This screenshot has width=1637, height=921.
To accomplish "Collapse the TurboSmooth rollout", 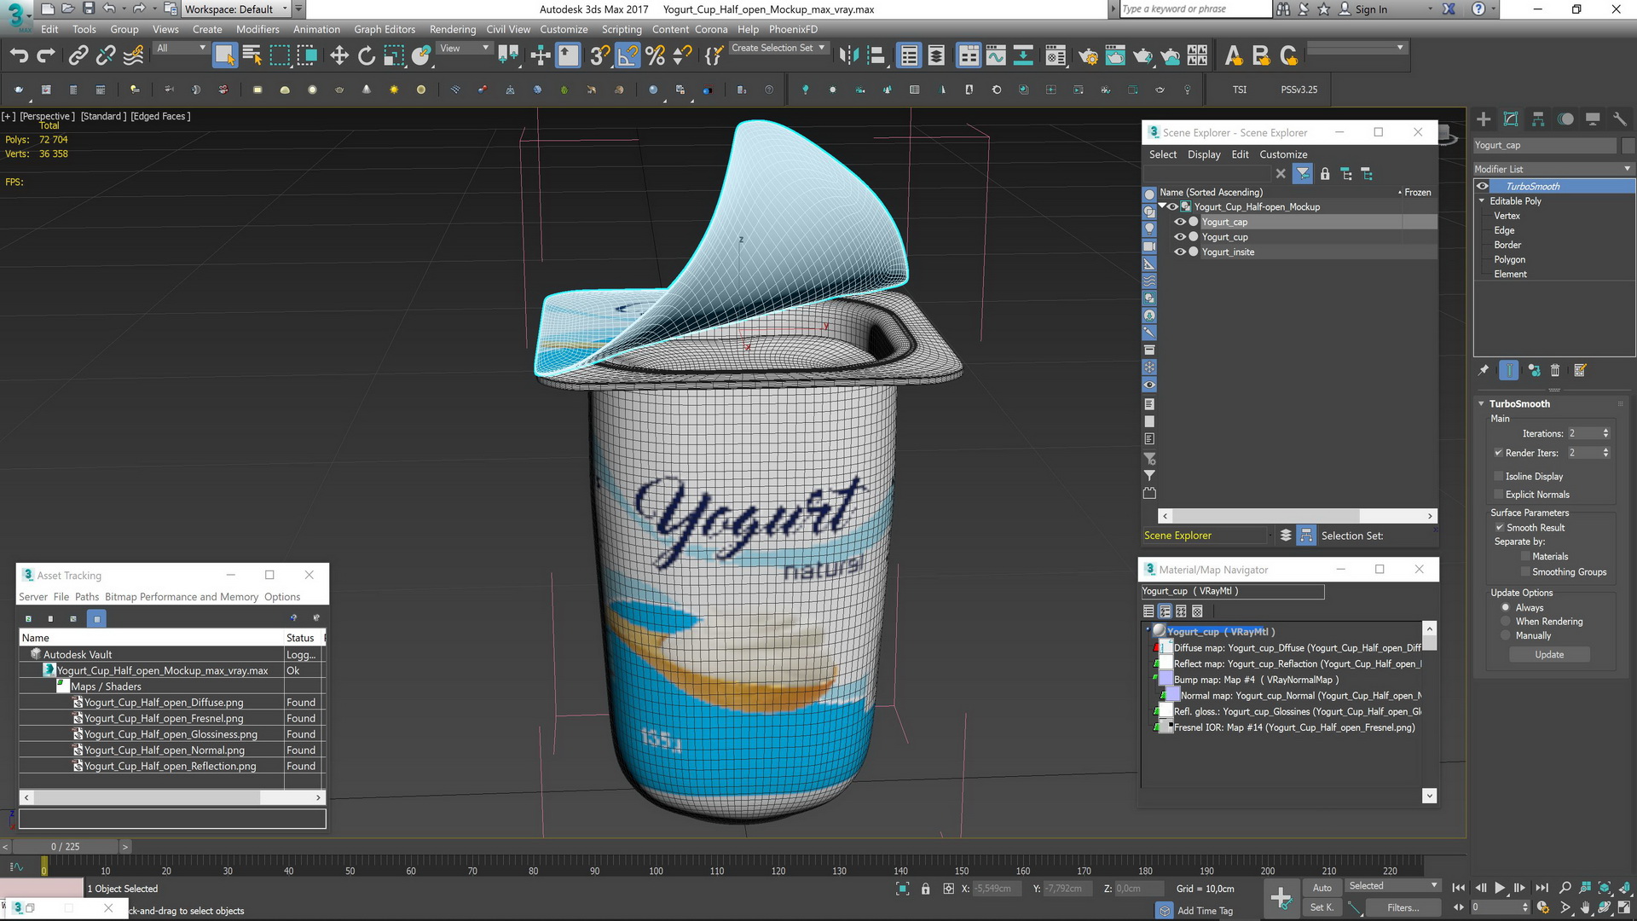I will coord(1481,404).
